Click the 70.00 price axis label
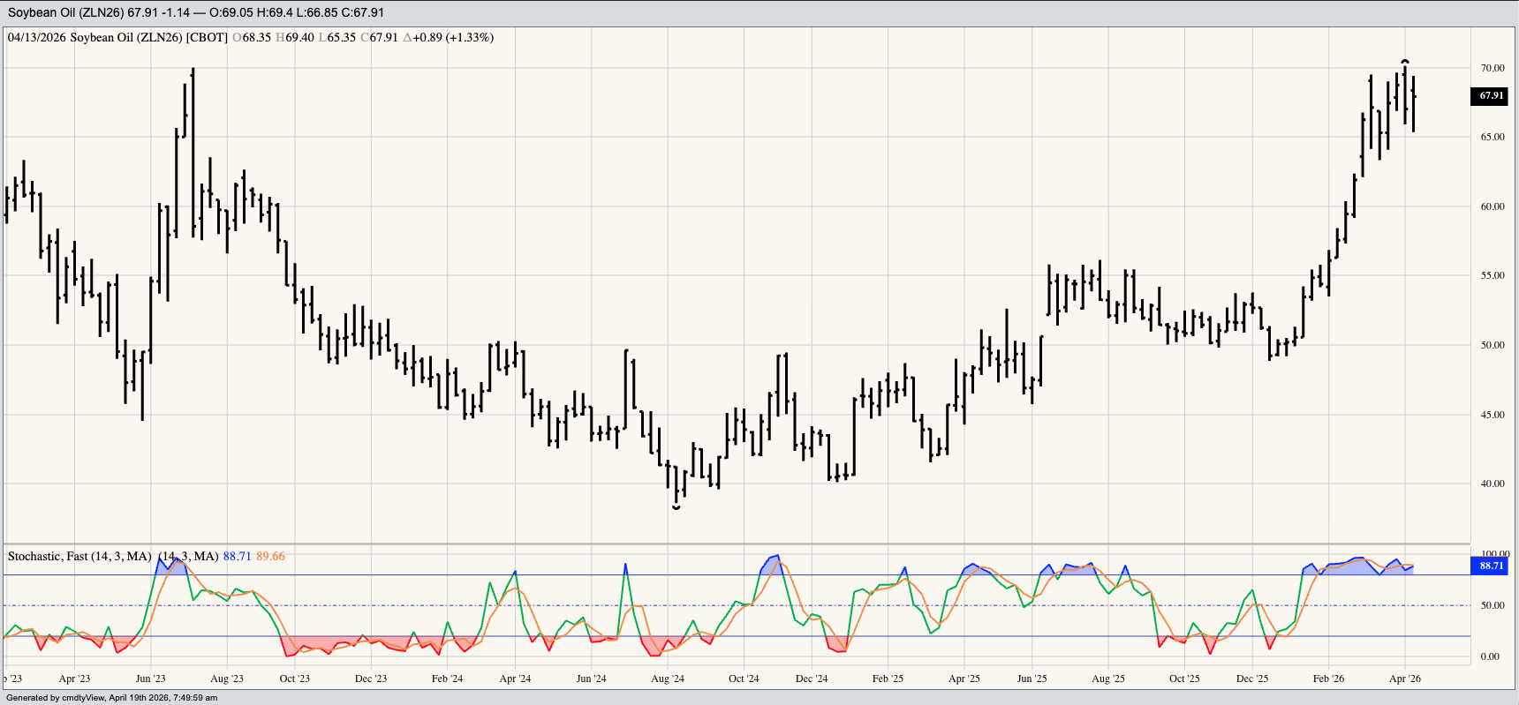Screen dimensions: 1519x705 click(1492, 68)
